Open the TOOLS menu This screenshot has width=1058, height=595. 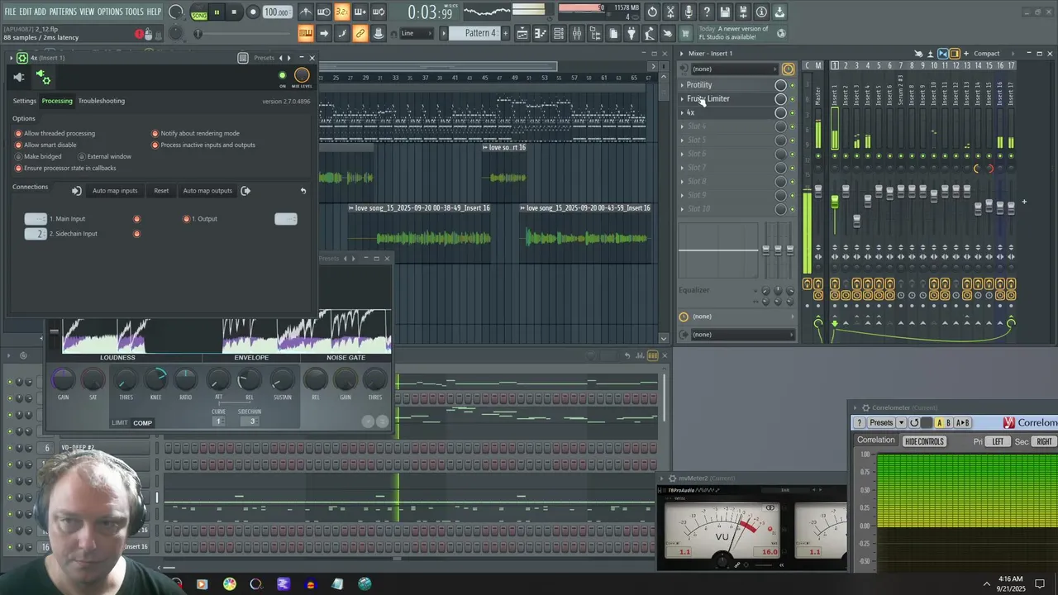pyautogui.click(x=135, y=12)
